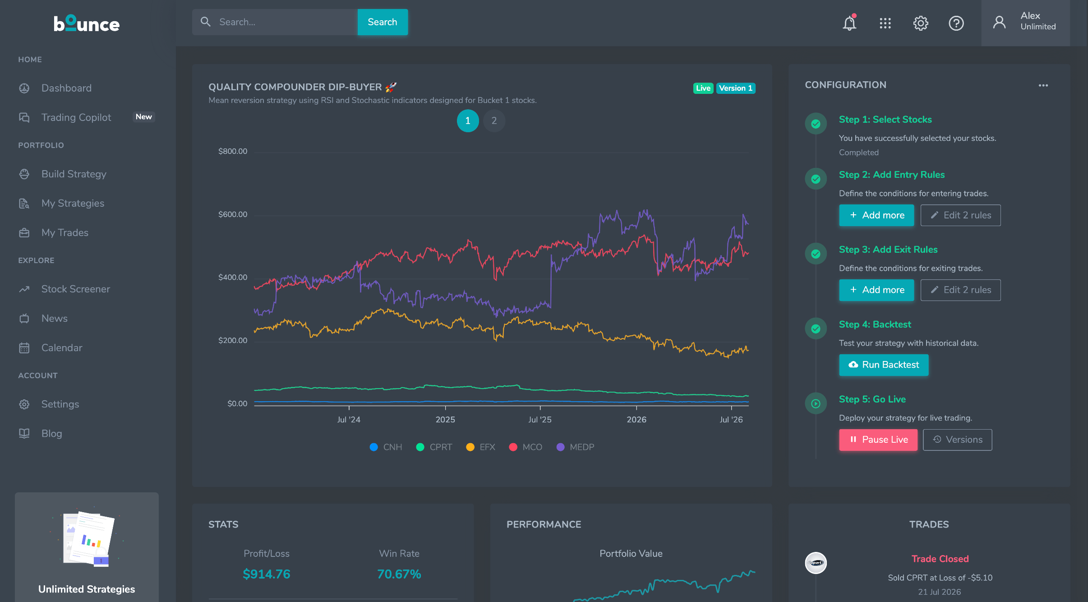The width and height of the screenshot is (1088, 602).
Task: Open the notifications bell
Action: coord(849,23)
